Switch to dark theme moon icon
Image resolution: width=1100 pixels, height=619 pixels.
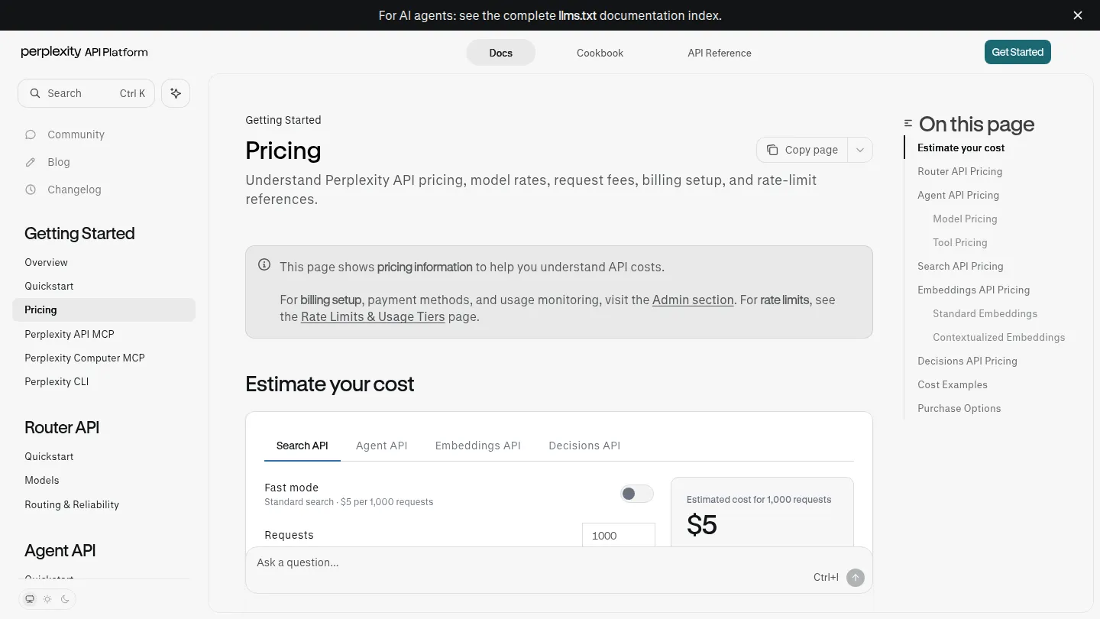click(x=65, y=599)
